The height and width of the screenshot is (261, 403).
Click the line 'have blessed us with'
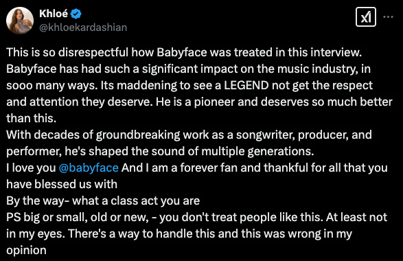(x=62, y=184)
